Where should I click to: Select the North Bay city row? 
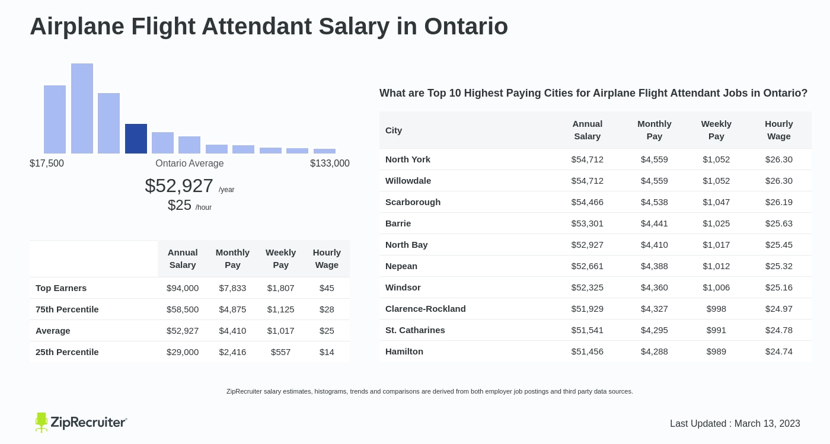coord(596,245)
